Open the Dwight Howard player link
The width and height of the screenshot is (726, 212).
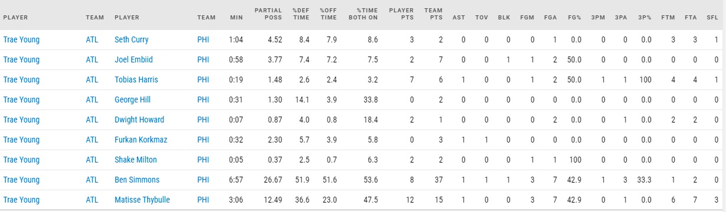139,120
